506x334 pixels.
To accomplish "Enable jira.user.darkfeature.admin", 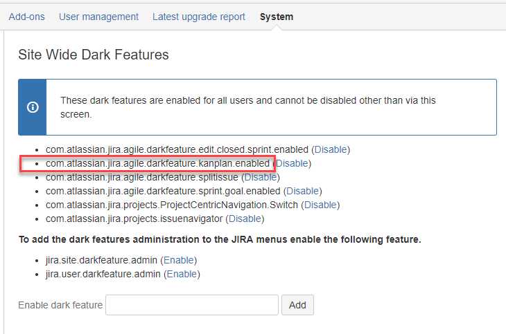I will click(182, 274).
